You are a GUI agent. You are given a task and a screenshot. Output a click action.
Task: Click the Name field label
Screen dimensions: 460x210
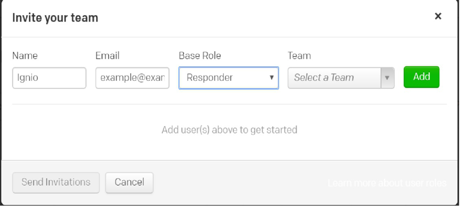(x=25, y=56)
